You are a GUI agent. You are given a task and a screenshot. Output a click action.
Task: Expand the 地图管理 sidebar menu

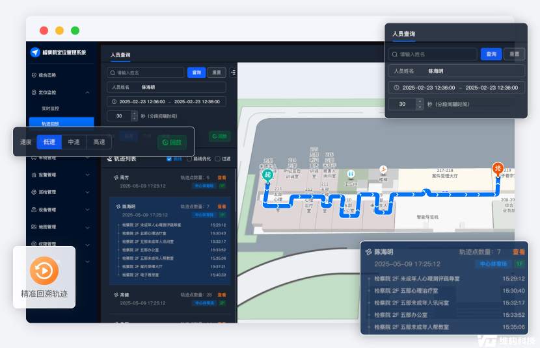87,227
